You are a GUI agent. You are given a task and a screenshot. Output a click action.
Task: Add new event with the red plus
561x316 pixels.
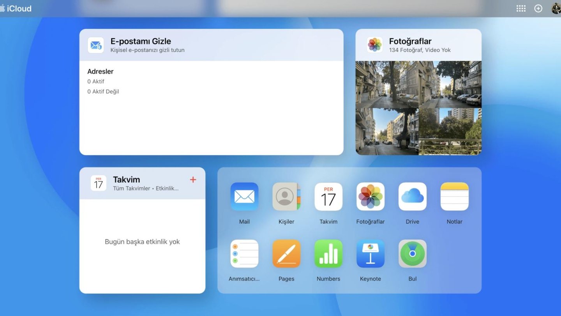pyautogui.click(x=193, y=180)
